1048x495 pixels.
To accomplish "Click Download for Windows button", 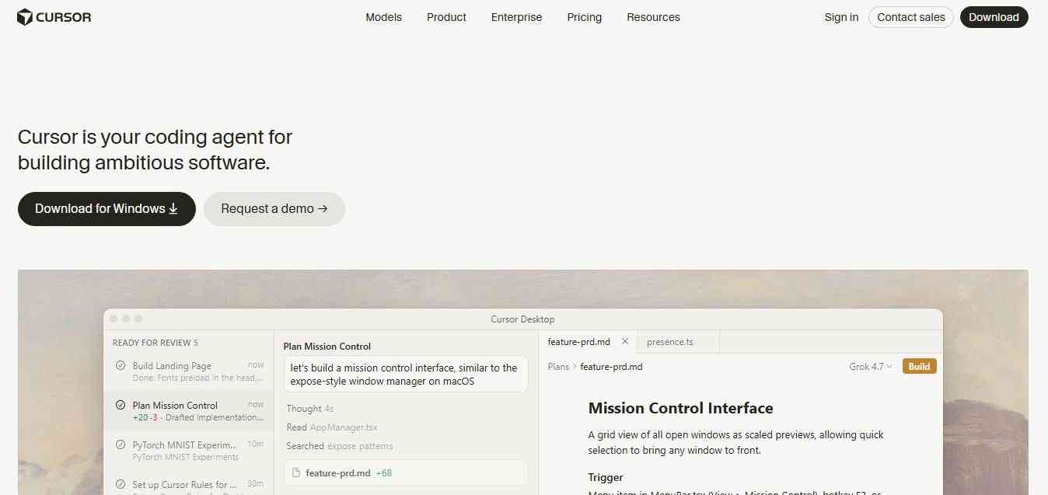I will coord(107,209).
